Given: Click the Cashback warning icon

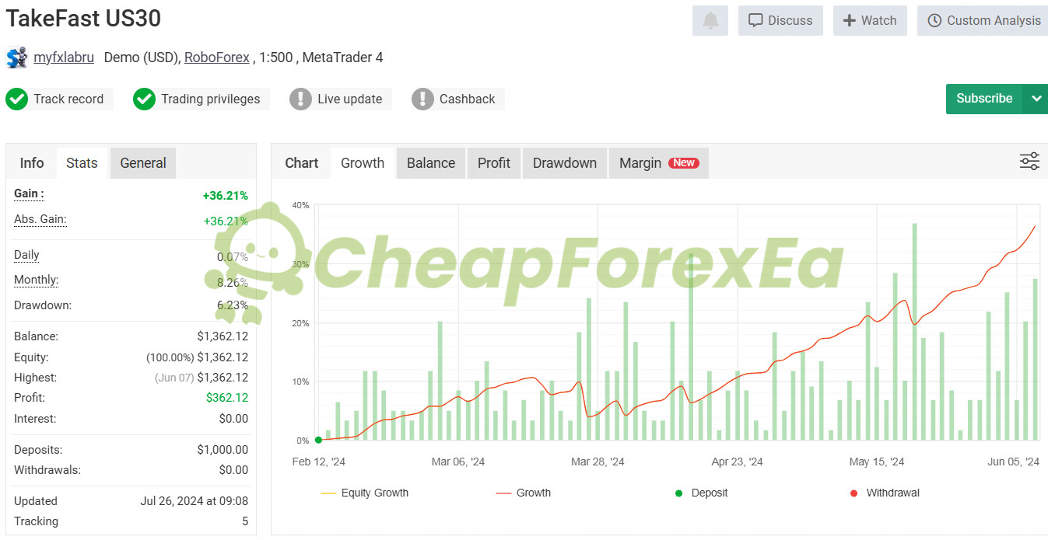Looking at the screenshot, I should (x=422, y=99).
